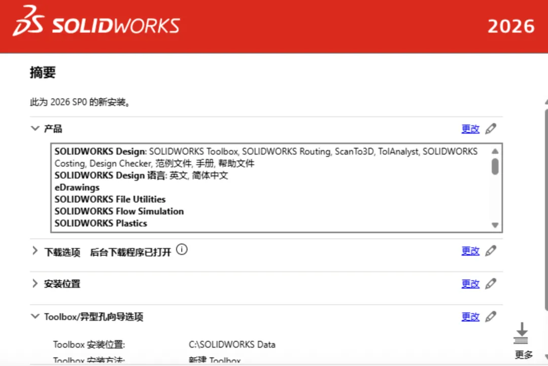Click the pencil edit icon for 下载选项

pyautogui.click(x=491, y=251)
